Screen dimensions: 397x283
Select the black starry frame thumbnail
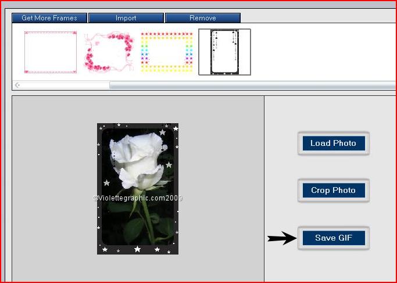click(x=224, y=52)
